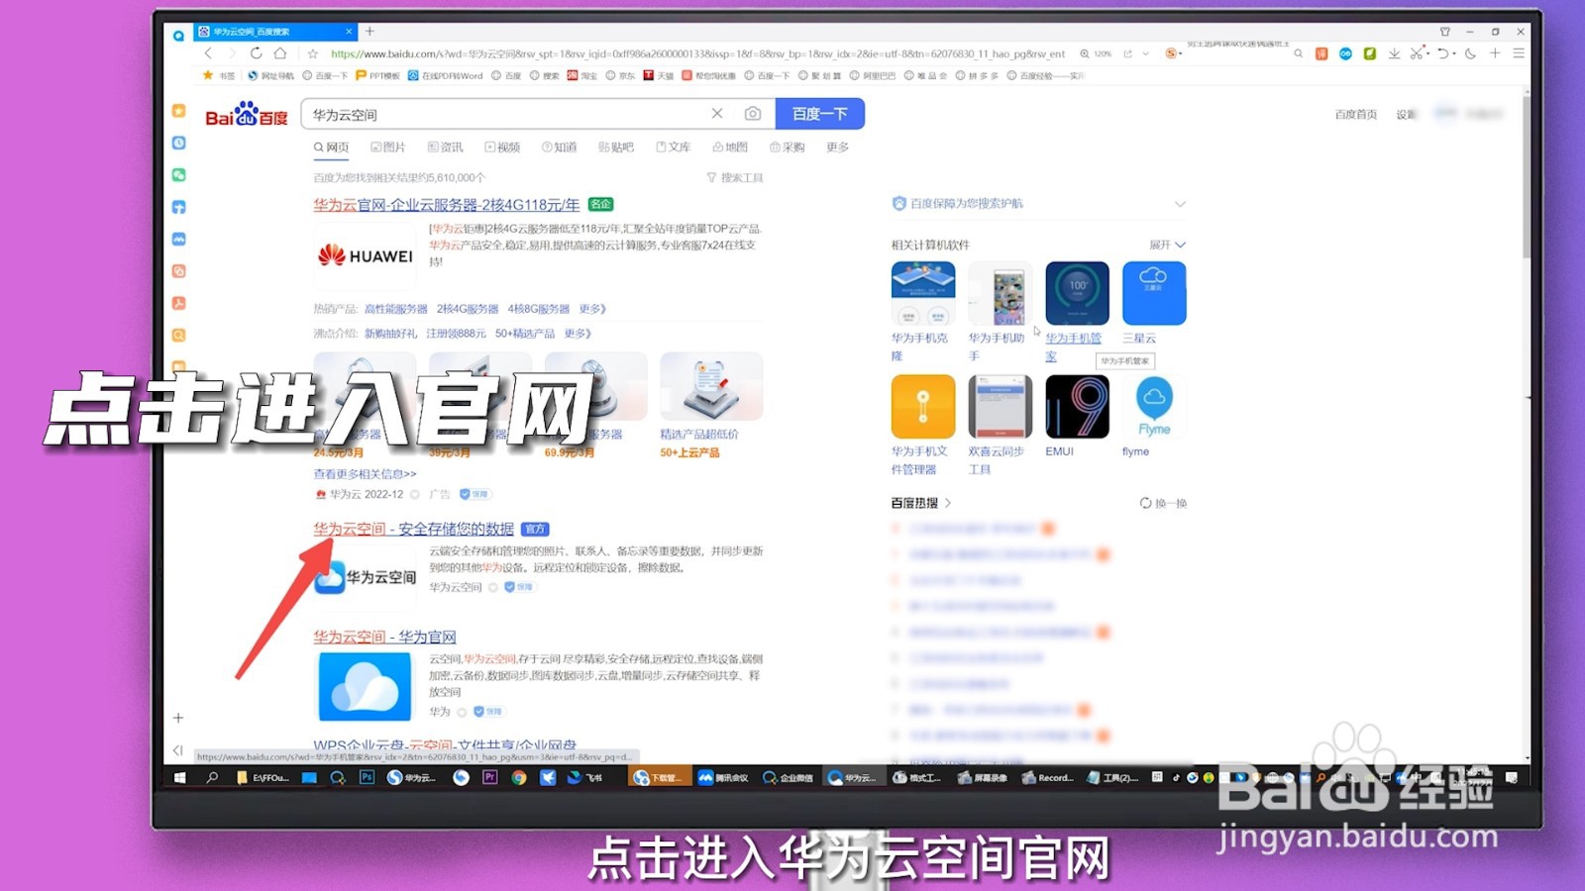Open a new browser tab with plus

[x=370, y=32]
